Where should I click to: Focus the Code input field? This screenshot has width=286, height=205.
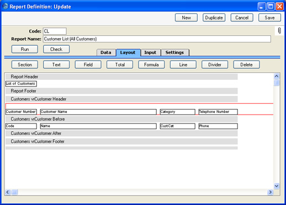pos(55,31)
